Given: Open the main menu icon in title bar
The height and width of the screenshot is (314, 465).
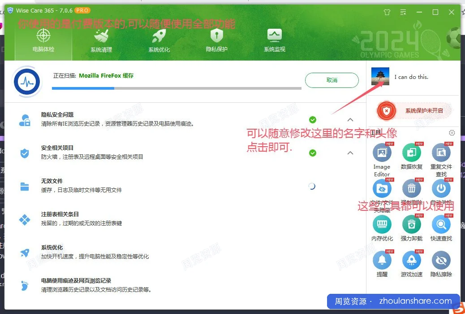Looking at the screenshot, I should click(403, 12).
